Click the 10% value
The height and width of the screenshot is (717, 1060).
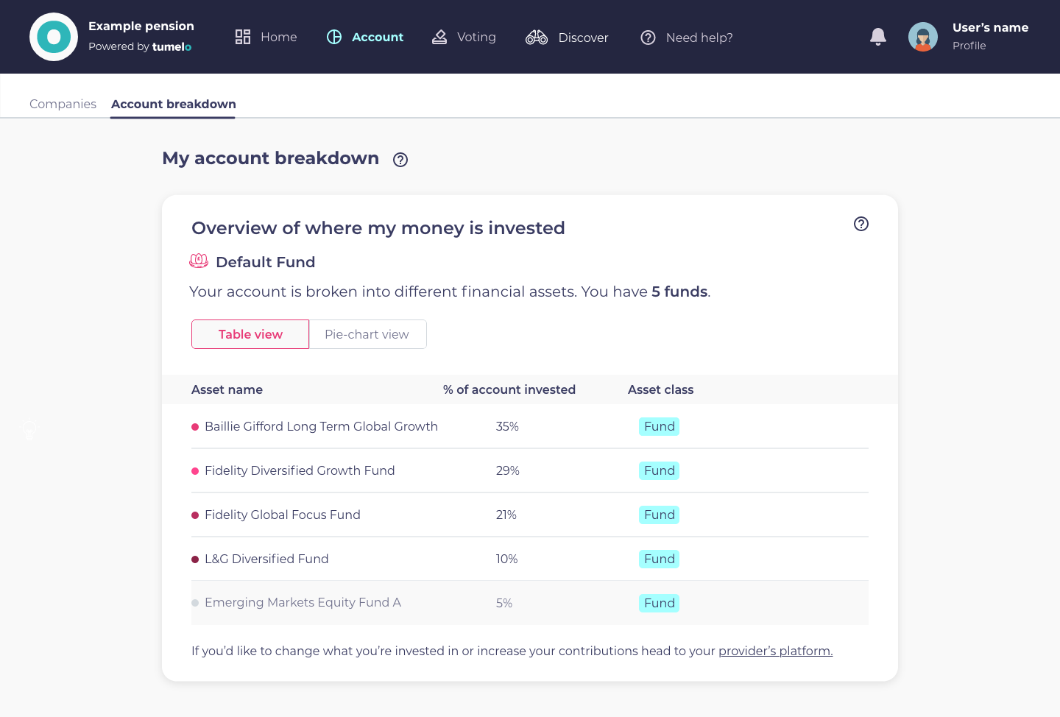click(x=506, y=559)
